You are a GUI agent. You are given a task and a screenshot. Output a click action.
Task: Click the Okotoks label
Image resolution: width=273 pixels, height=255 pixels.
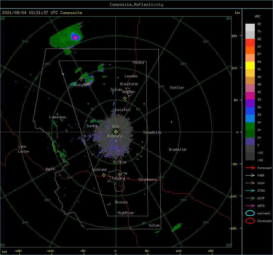(121, 202)
